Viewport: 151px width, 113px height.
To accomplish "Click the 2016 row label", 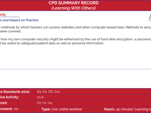I will [x=4, y=103].
